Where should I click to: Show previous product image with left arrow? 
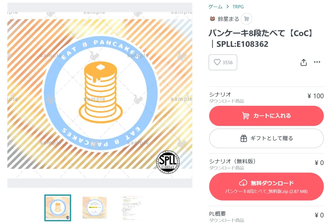point(12,95)
